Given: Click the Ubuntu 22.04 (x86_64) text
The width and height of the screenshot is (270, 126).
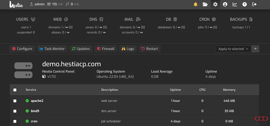Looking at the screenshot, I should pyautogui.click(x=115, y=76).
